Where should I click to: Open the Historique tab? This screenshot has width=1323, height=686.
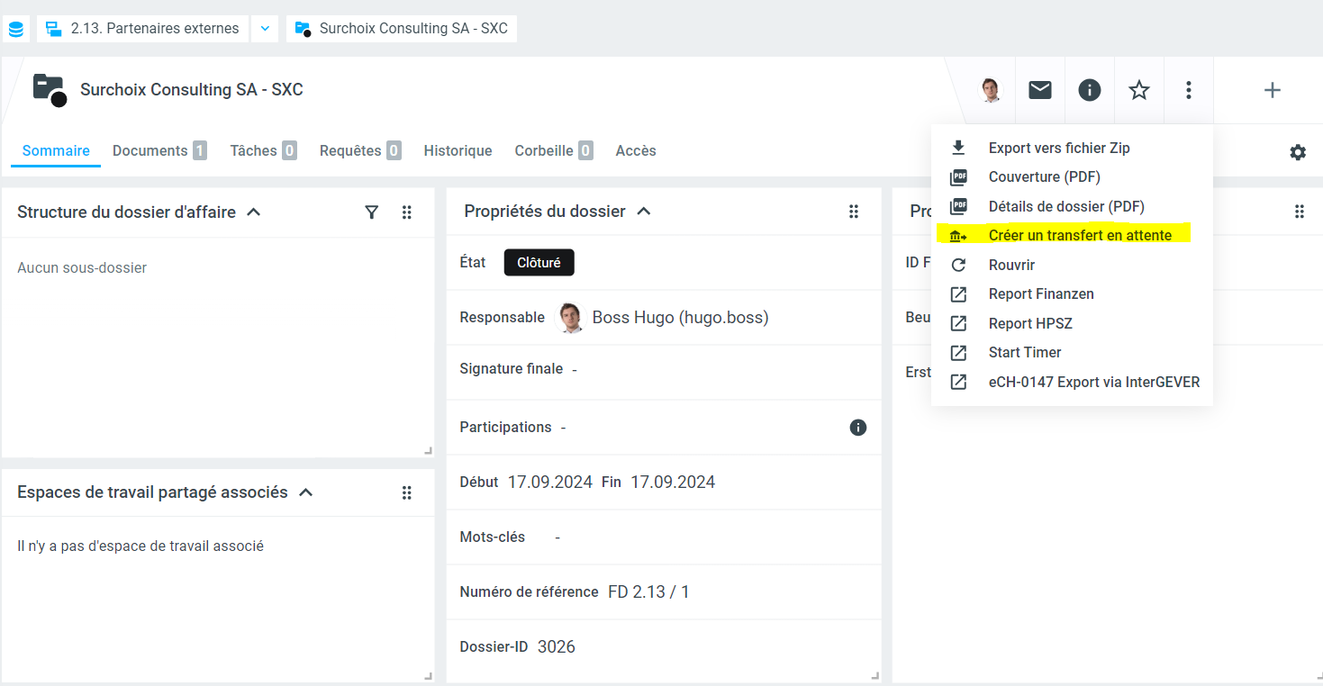click(458, 151)
